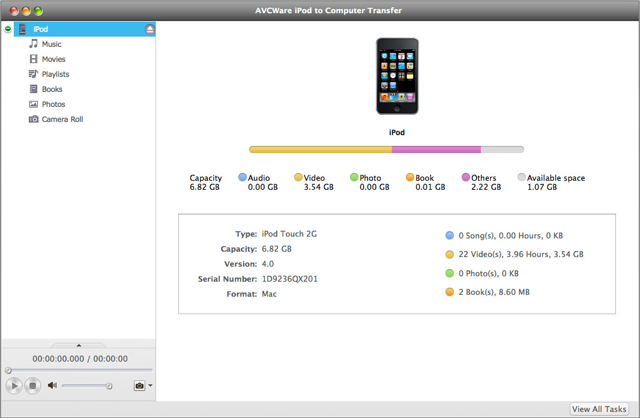Click the Camera Roll camera icon
The width and height of the screenshot is (640, 418).
point(34,119)
